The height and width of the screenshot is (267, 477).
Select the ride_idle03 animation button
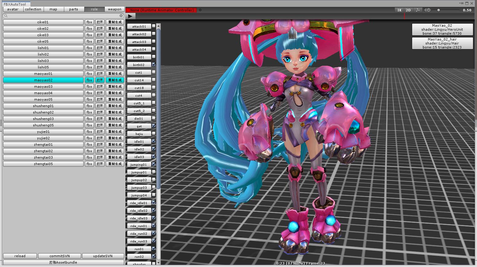(x=139, y=218)
